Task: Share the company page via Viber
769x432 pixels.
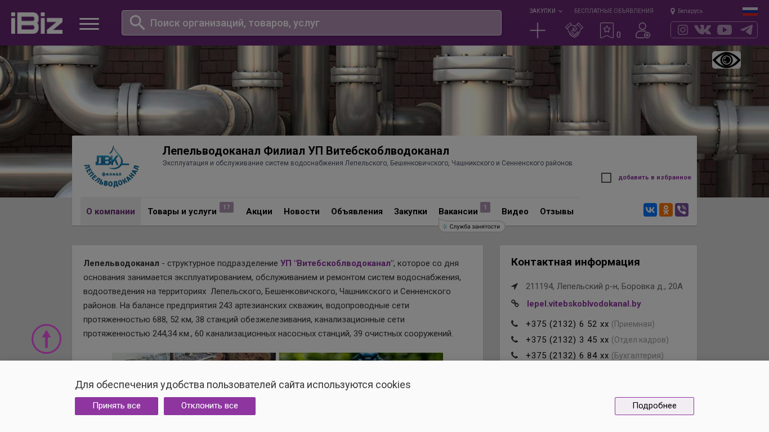Action: [682, 210]
